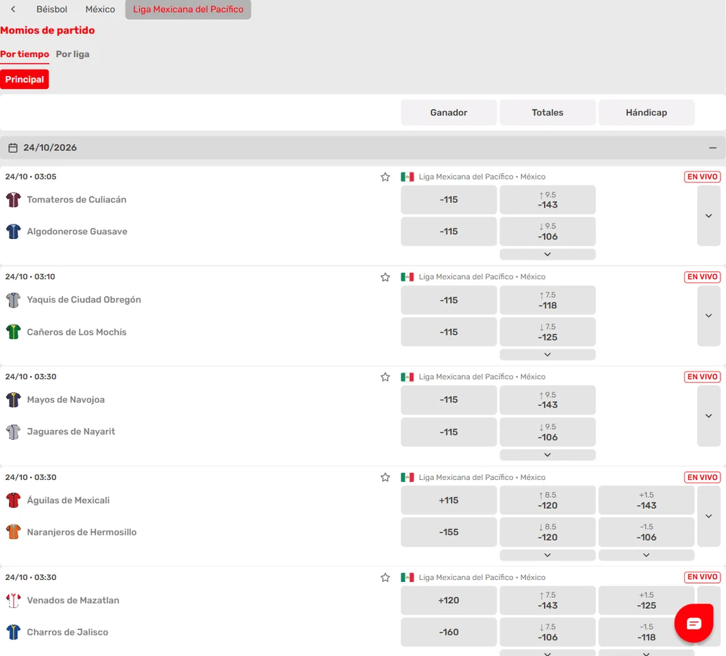Go to México breadcrumb
726x656 pixels.
100,10
